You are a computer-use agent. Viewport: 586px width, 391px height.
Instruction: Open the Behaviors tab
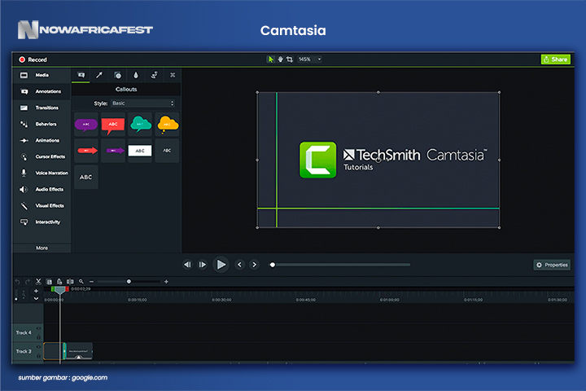(42, 124)
